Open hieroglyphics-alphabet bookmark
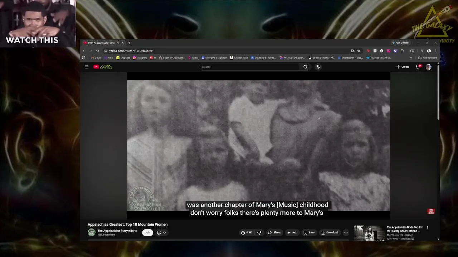458x257 pixels. pyautogui.click(x=214, y=57)
